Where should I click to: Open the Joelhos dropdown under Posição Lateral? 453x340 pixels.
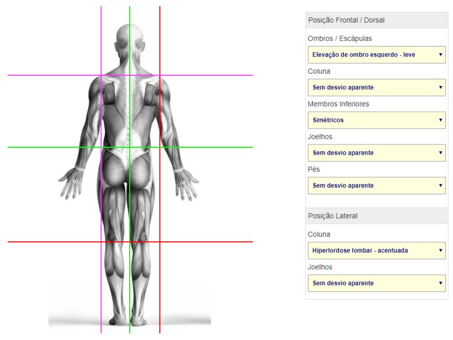coord(377,283)
